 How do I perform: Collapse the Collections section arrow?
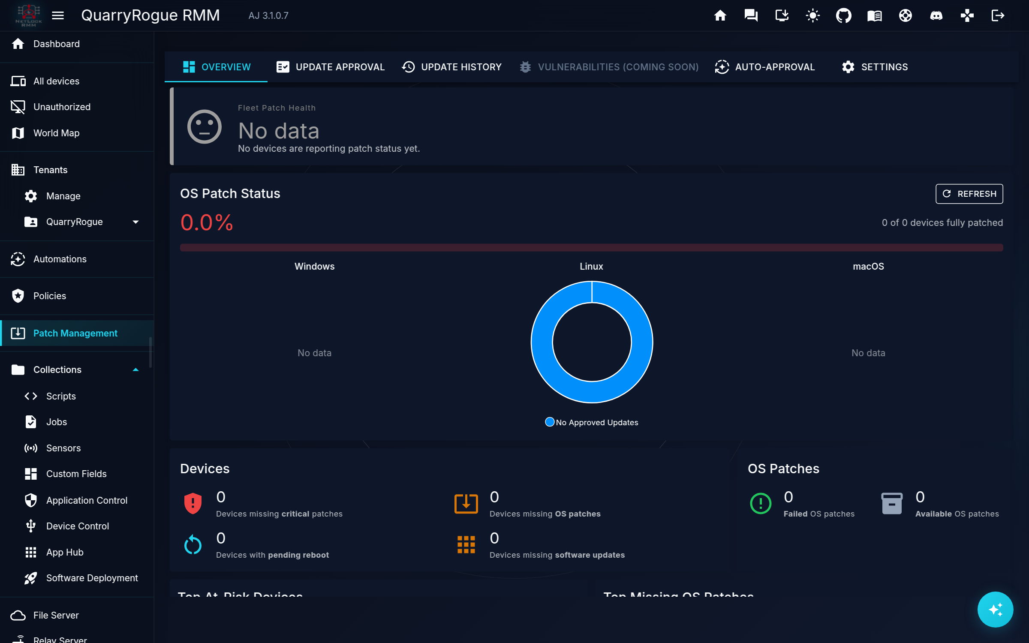coord(135,370)
